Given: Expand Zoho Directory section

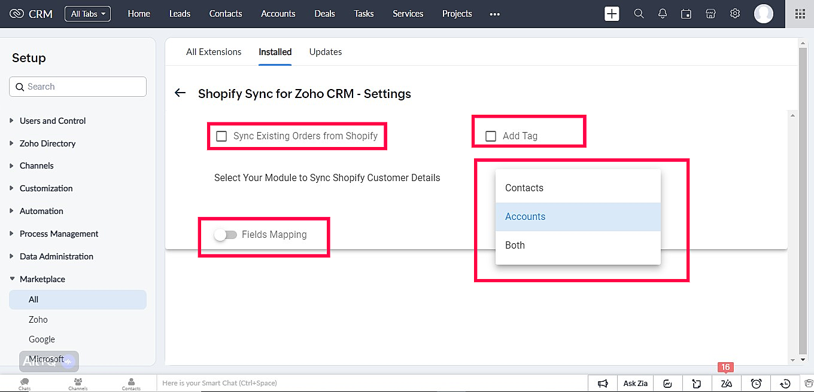Looking at the screenshot, I should [x=47, y=143].
